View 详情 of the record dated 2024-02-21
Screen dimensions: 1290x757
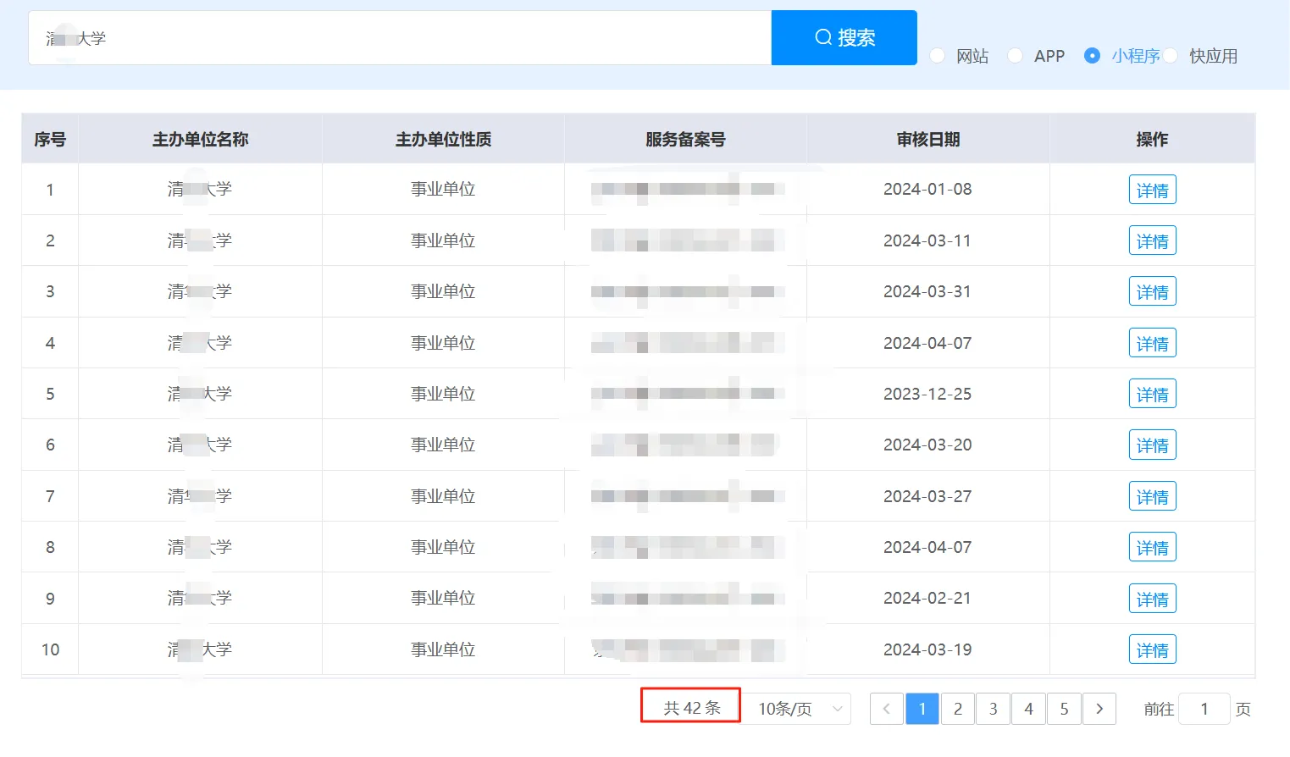tap(1152, 598)
